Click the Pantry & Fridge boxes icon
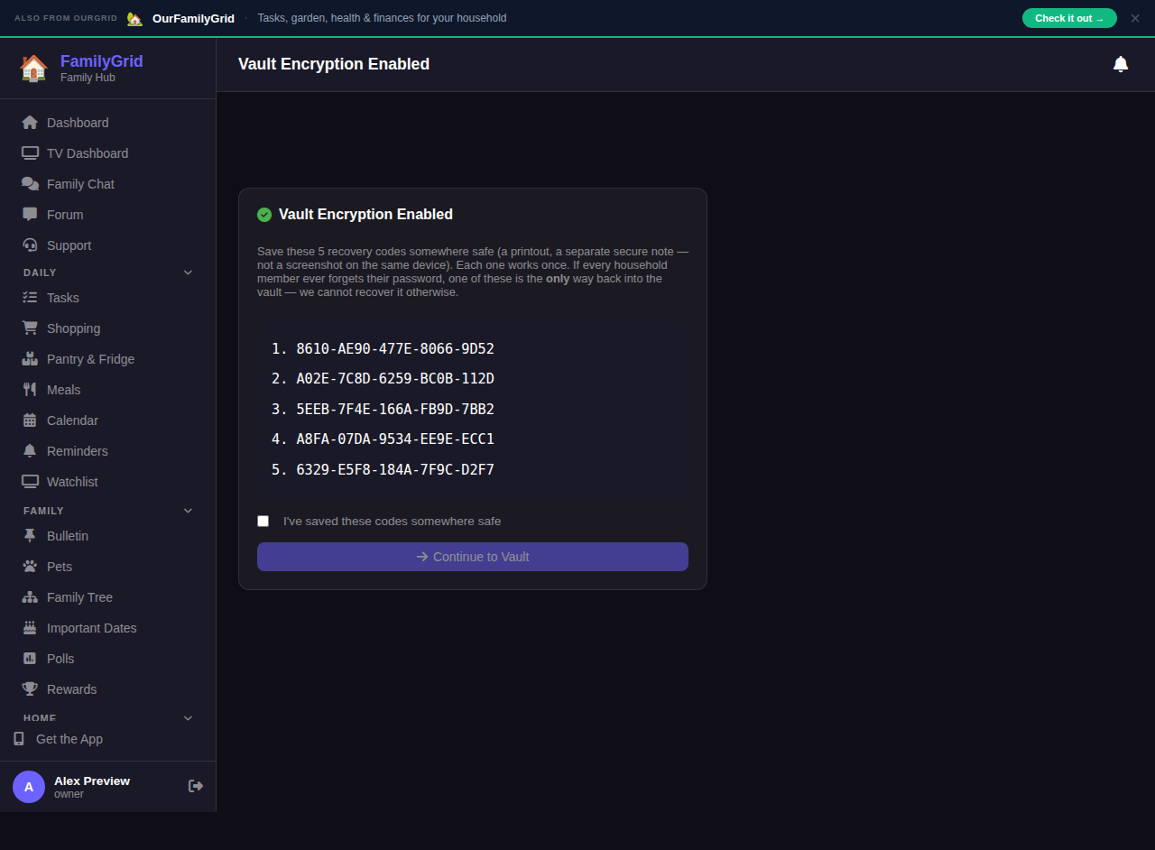The width and height of the screenshot is (1155, 850). (x=30, y=359)
